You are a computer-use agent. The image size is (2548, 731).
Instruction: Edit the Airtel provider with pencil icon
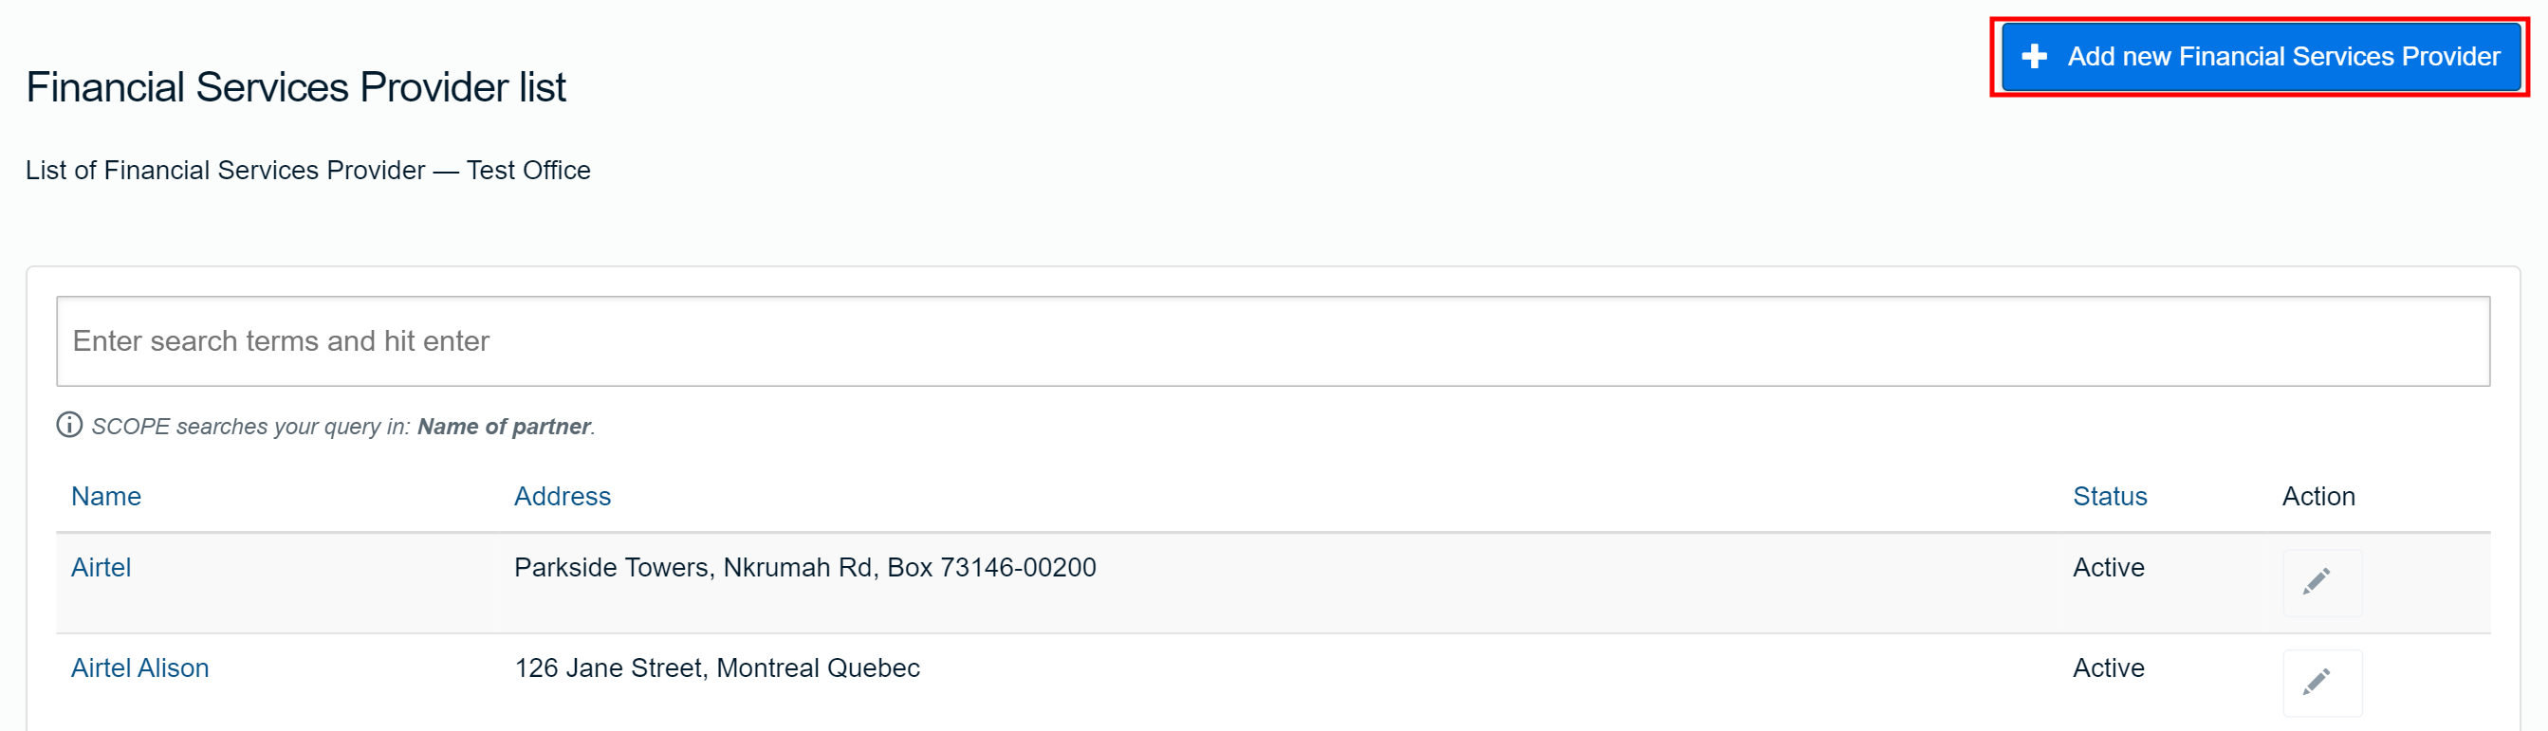pos(2321,583)
